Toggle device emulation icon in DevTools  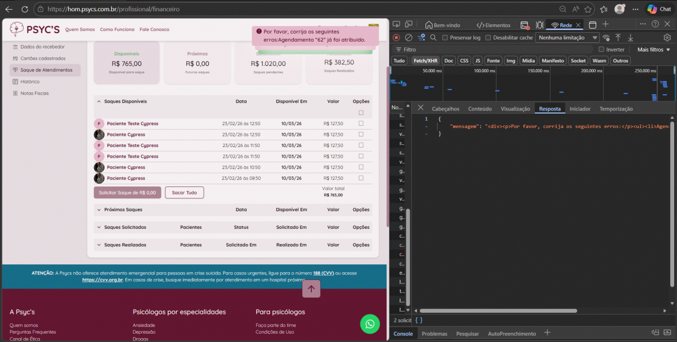(x=410, y=25)
